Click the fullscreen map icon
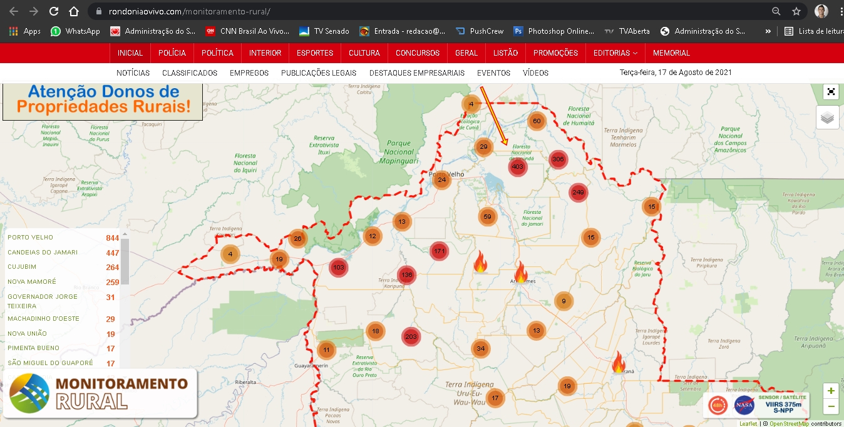The width and height of the screenshot is (844, 427). (x=831, y=92)
